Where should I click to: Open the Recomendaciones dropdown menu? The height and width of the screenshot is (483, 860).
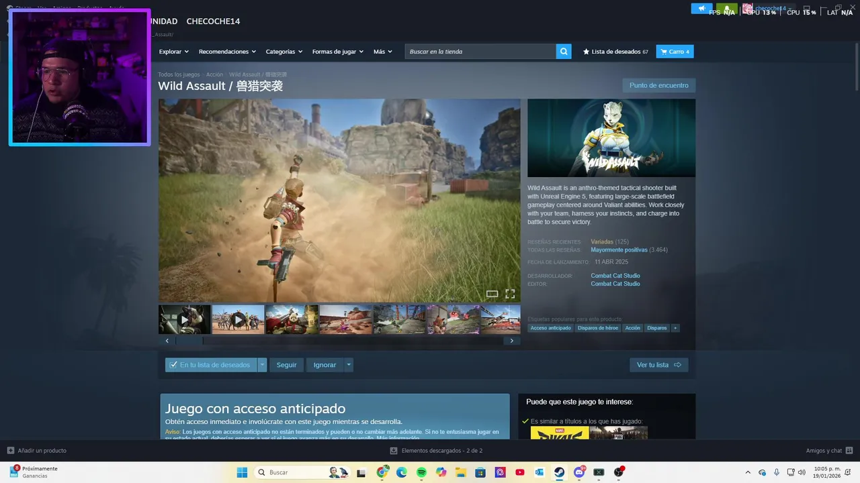coord(227,52)
